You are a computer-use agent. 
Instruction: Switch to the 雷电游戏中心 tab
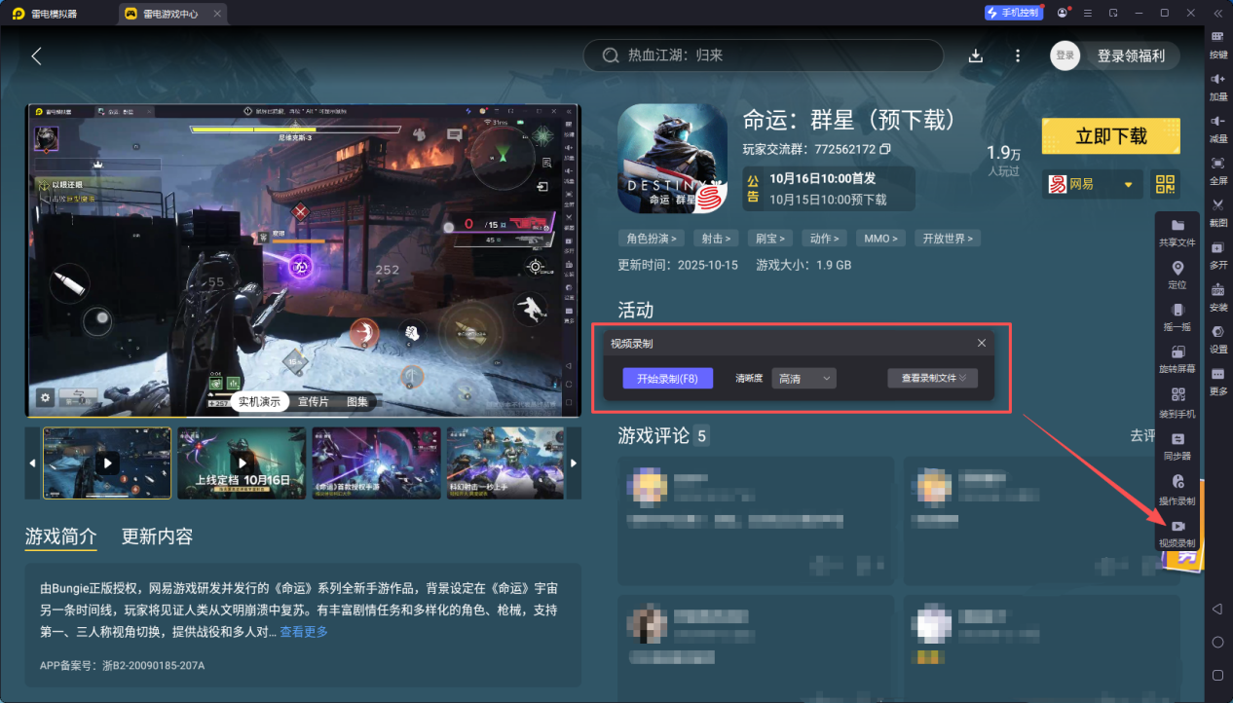(173, 13)
